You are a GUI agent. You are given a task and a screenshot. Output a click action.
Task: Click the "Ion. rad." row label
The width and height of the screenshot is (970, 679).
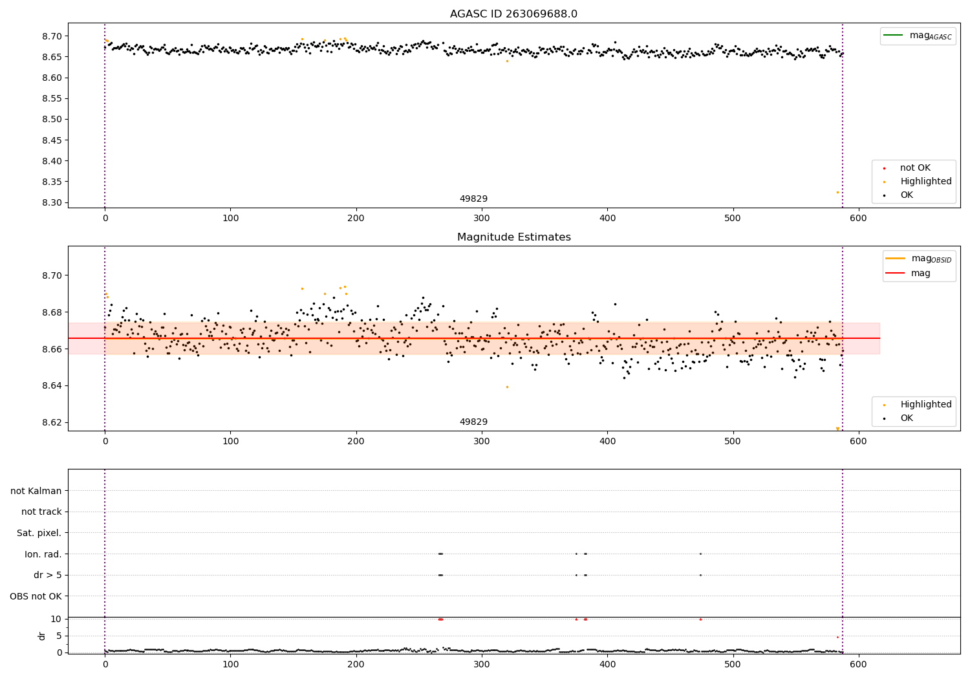(x=43, y=554)
